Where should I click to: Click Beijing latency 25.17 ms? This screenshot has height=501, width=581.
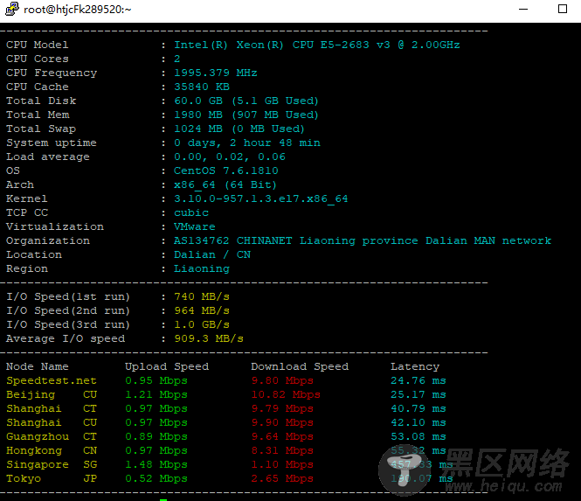[418, 394]
